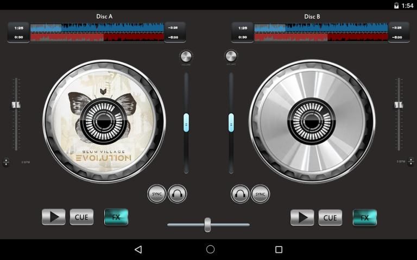Click the right deck volume knob
This screenshot has height=260, width=417.
coord(231,56)
